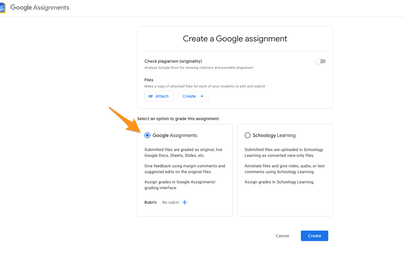Click 'Annotate files and give video, audio' paragraph
404x274 pixels.
coord(285,169)
